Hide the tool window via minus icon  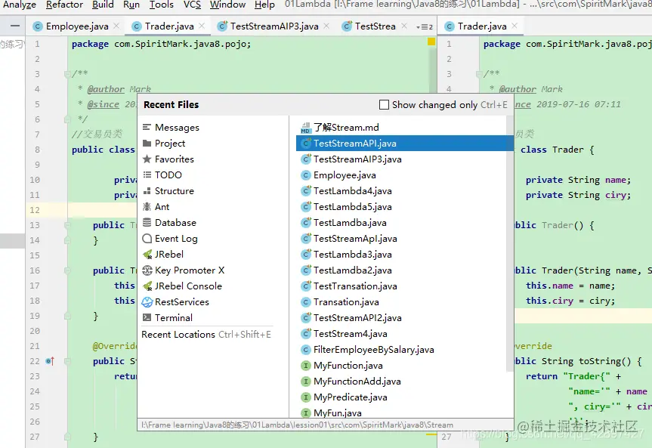[x=15, y=26]
